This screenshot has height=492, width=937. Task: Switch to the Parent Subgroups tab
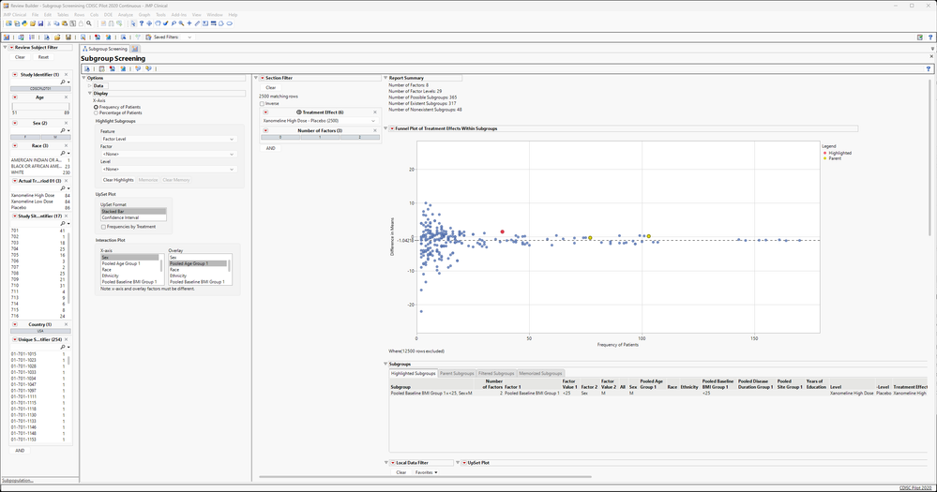pos(458,373)
